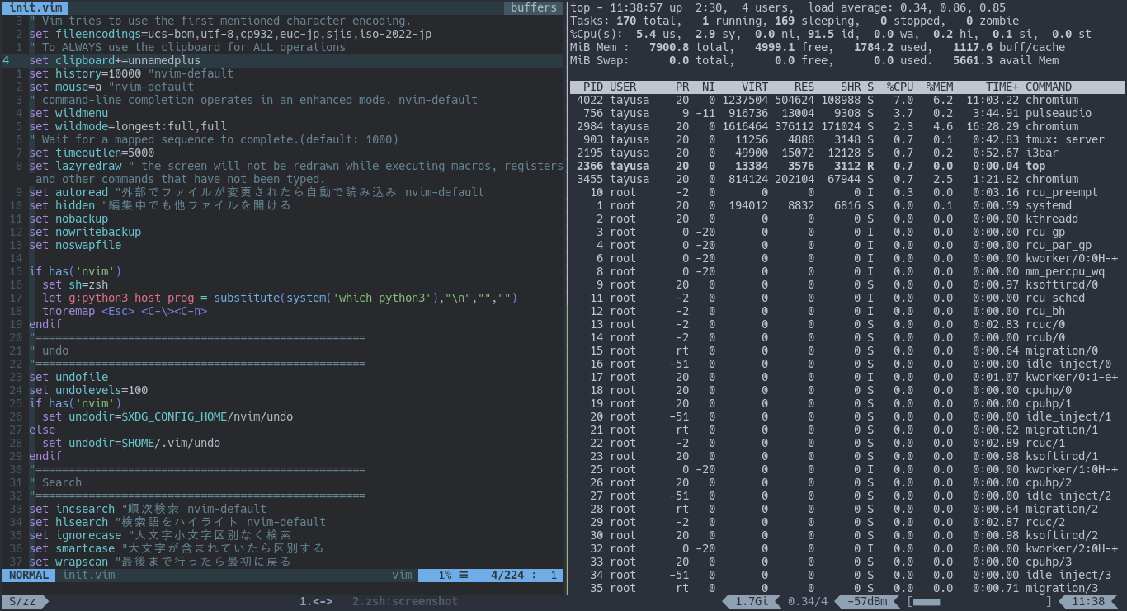Switch to tmux window 2.zsh:screenshot
Image resolution: width=1127 pixels, height=611 pixels.
405,601
